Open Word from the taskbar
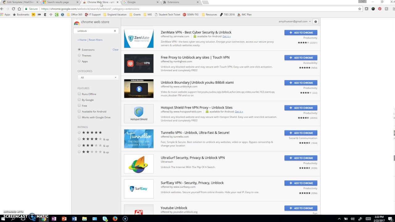The width and height of the screenshot is (395, 222). pos(74,219)
